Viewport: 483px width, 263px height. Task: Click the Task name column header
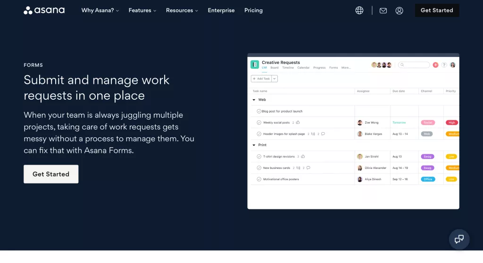(x=260, y=91)
